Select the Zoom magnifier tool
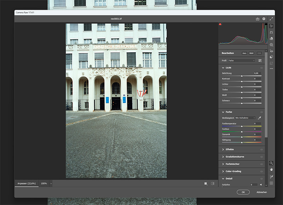 (x=271, y=163)
